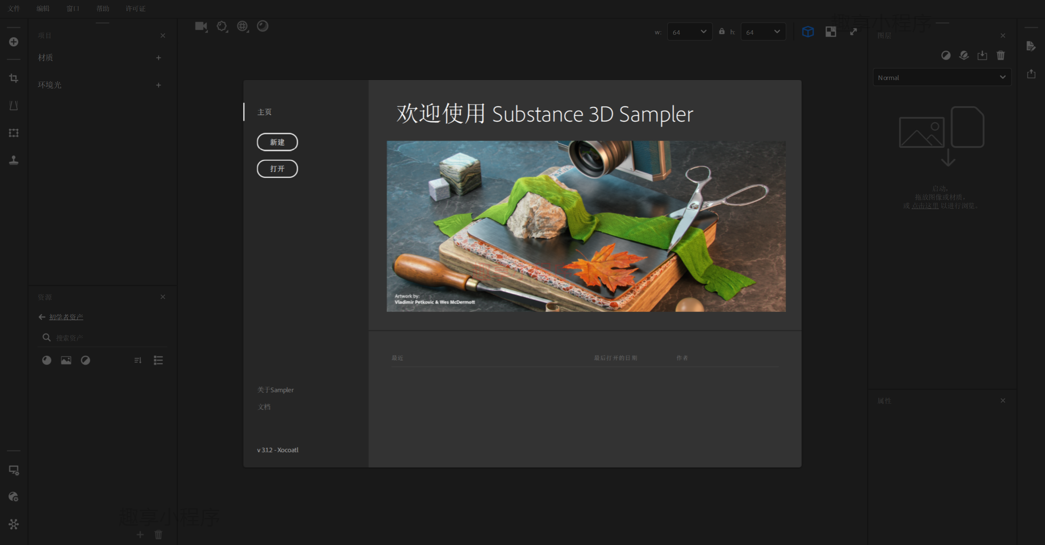This screenshot has height=545, width=1045.
Task: Select the Clone Stamp tool
Action: pyautogui.click(x=13, y=160)
